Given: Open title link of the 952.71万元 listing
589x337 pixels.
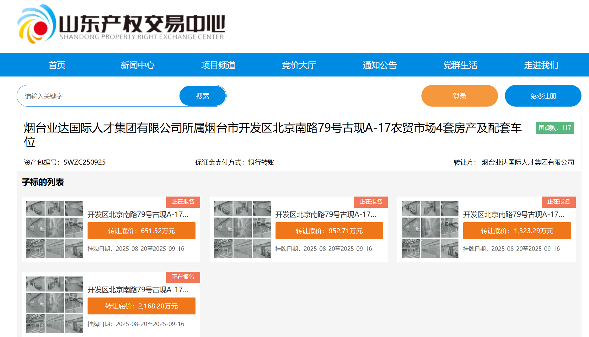Looking at the screenshot, I should coord(326,214).
